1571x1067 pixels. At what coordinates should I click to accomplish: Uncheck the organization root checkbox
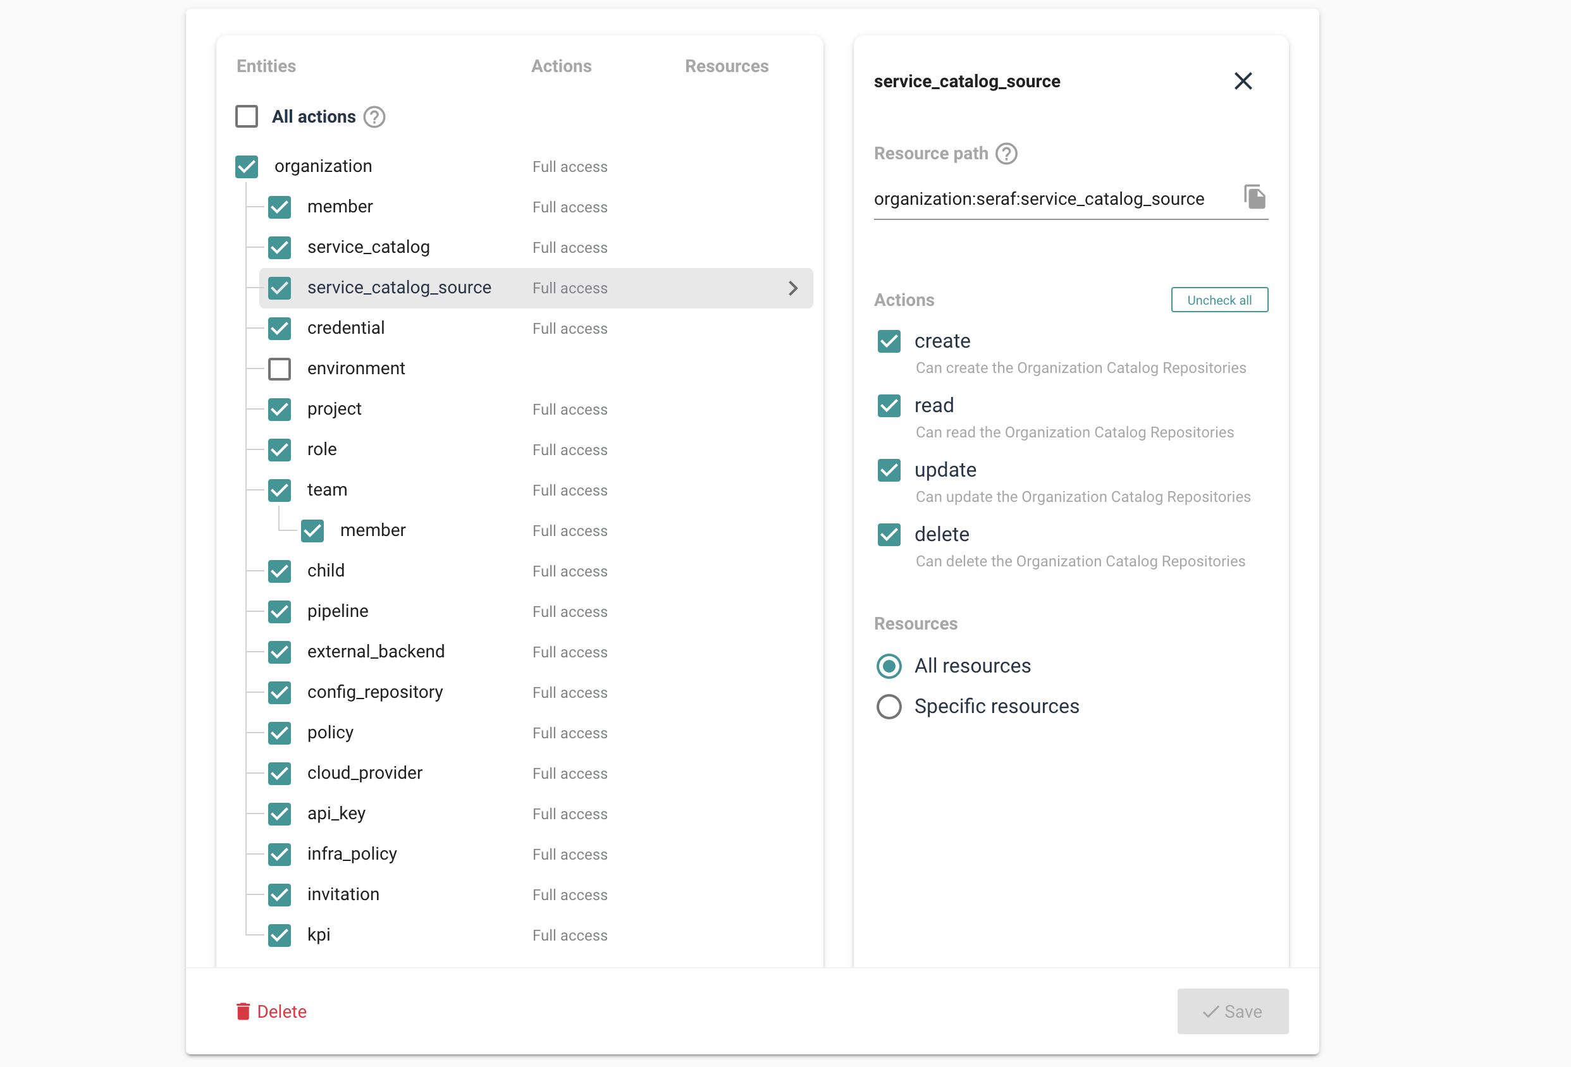[247, 166]
